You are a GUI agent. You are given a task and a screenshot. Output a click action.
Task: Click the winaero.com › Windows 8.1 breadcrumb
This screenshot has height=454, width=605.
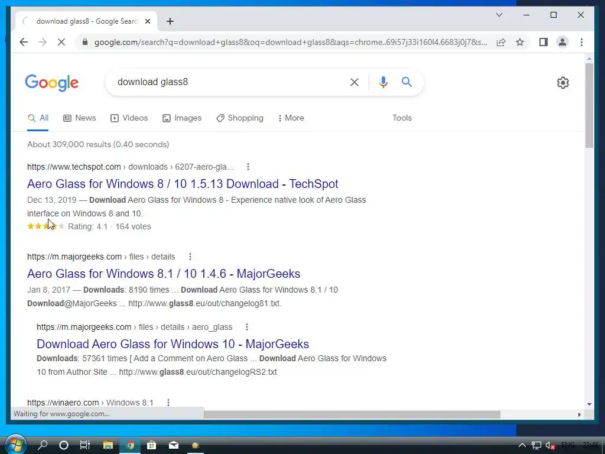tap(90, 403)
